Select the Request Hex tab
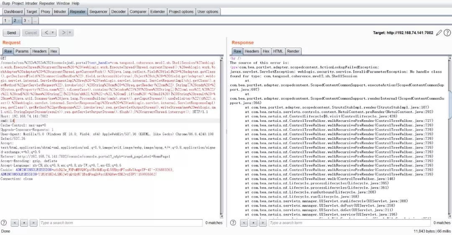Viewport: 452px width, 235px height. pyautogui.click(x=54, y=51)
